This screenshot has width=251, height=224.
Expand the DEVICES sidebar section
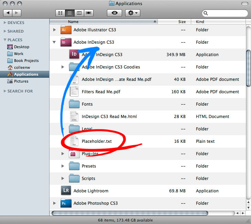point(5,23)
